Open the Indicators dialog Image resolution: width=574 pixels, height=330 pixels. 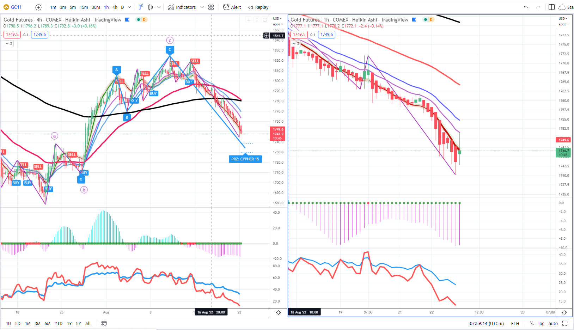point(182,7)
